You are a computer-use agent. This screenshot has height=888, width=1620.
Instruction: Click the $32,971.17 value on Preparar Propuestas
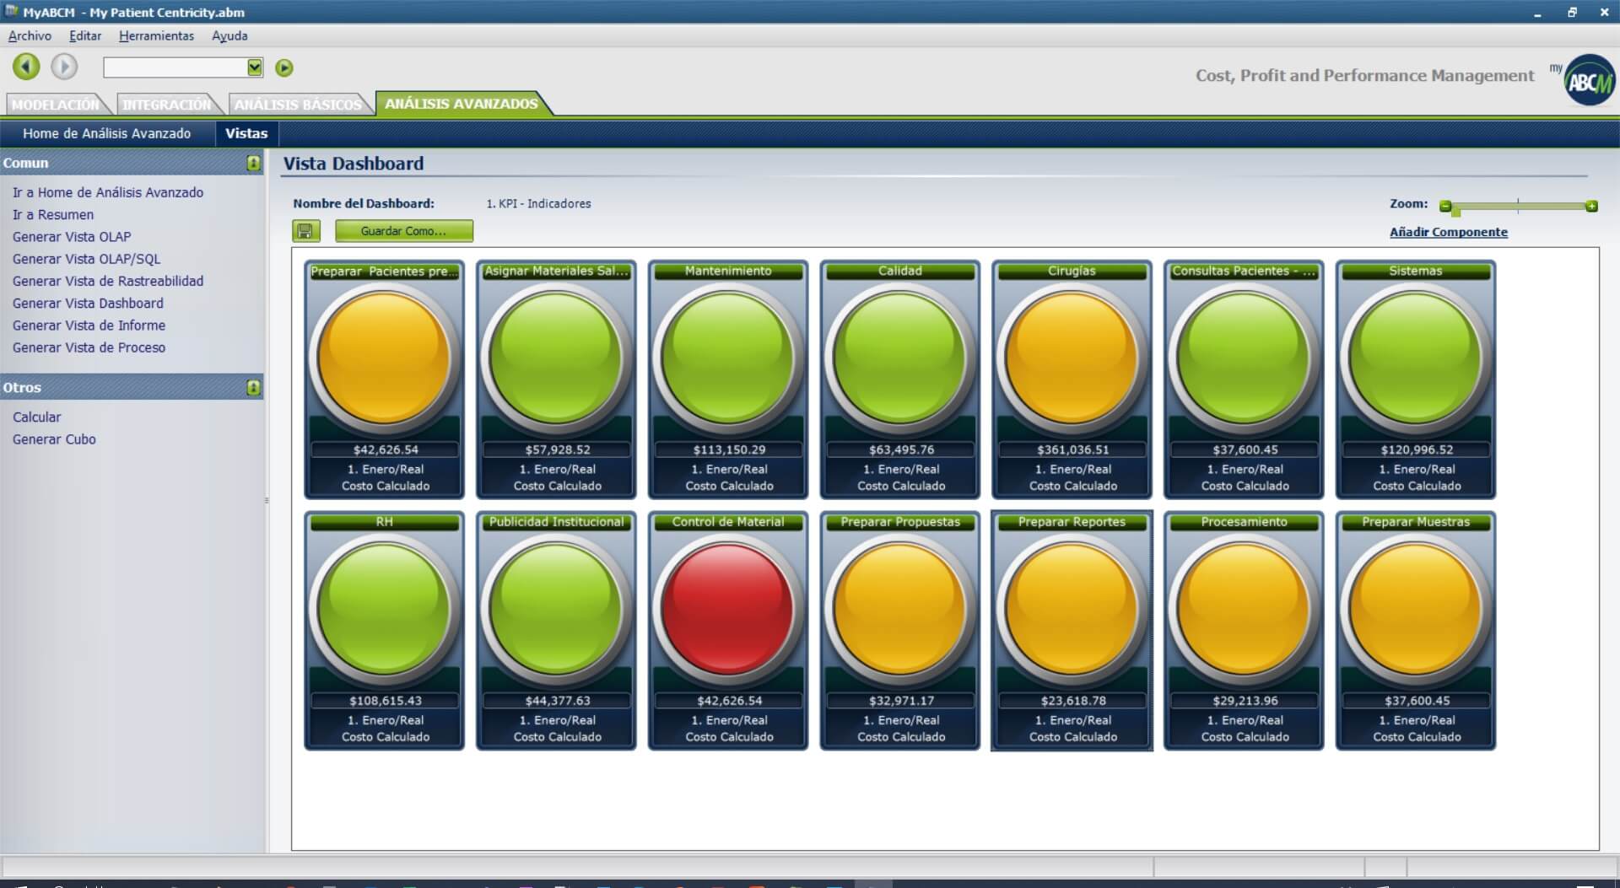901,701
